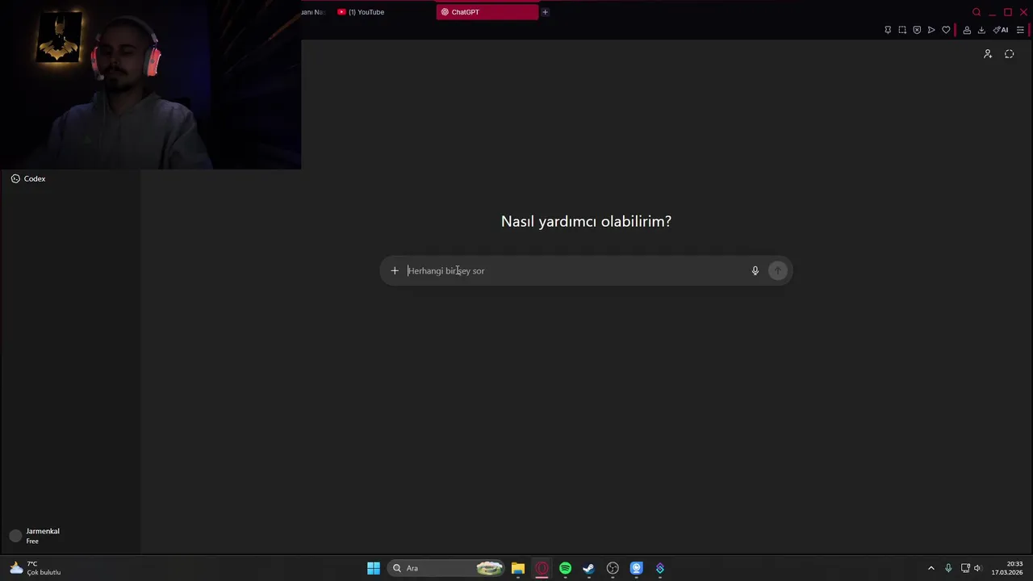
Task: Open the easy setup sliders menu icon
Action: pyautogui.click(x=1020, y=30)
